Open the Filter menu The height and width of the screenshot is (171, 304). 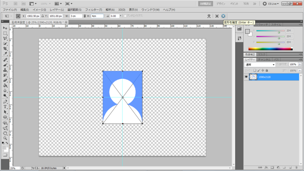point(93,10)
